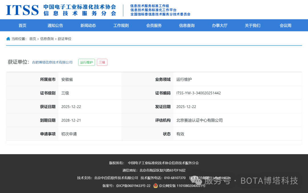Viewport: 308px width, 193px height.
Task: Click the ITSS logo in header
Action: (x=22, y=10)
